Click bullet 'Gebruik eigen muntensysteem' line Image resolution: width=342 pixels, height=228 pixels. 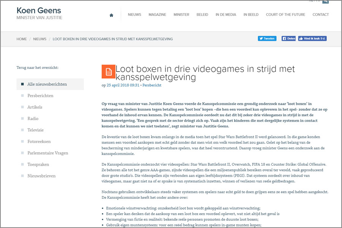pos(184,225)
